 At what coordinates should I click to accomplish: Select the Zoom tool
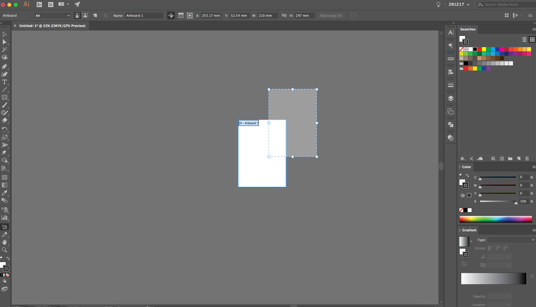tap(5, 250)
